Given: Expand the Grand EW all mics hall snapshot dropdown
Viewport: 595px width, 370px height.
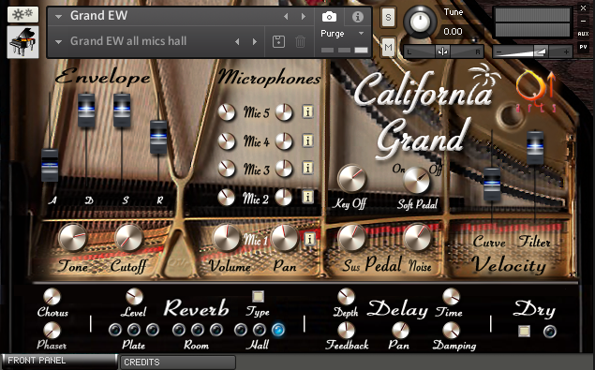Looking at the screenshot, I should [58, 42].
